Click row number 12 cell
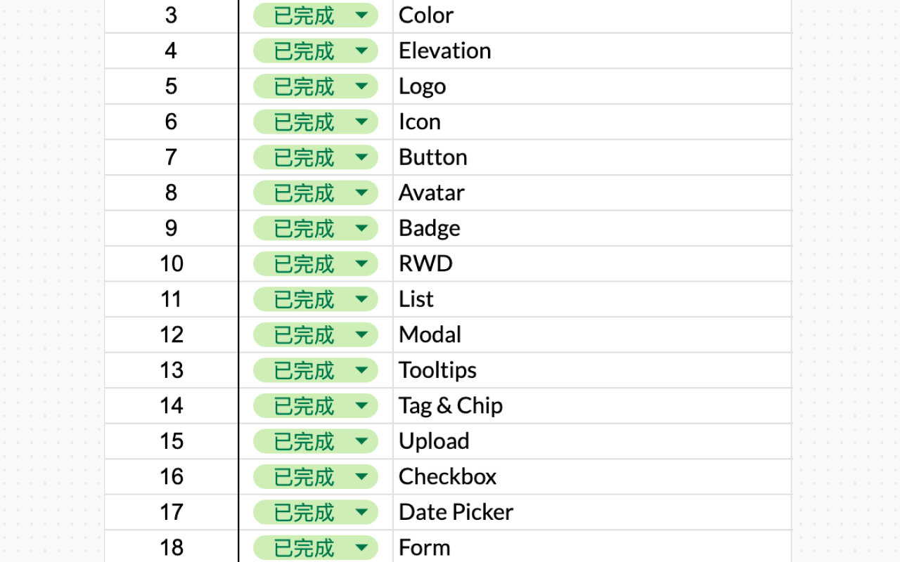The height and width of the screenshot is (562, 900). click(x=172, y=334)
